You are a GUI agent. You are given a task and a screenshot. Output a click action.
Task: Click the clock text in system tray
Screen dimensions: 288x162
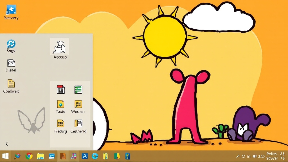click(275, 156)
